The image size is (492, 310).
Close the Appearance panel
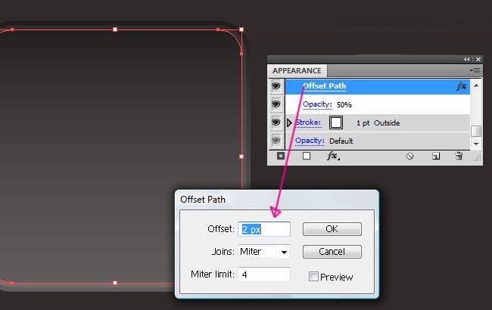tap(478, 59)
